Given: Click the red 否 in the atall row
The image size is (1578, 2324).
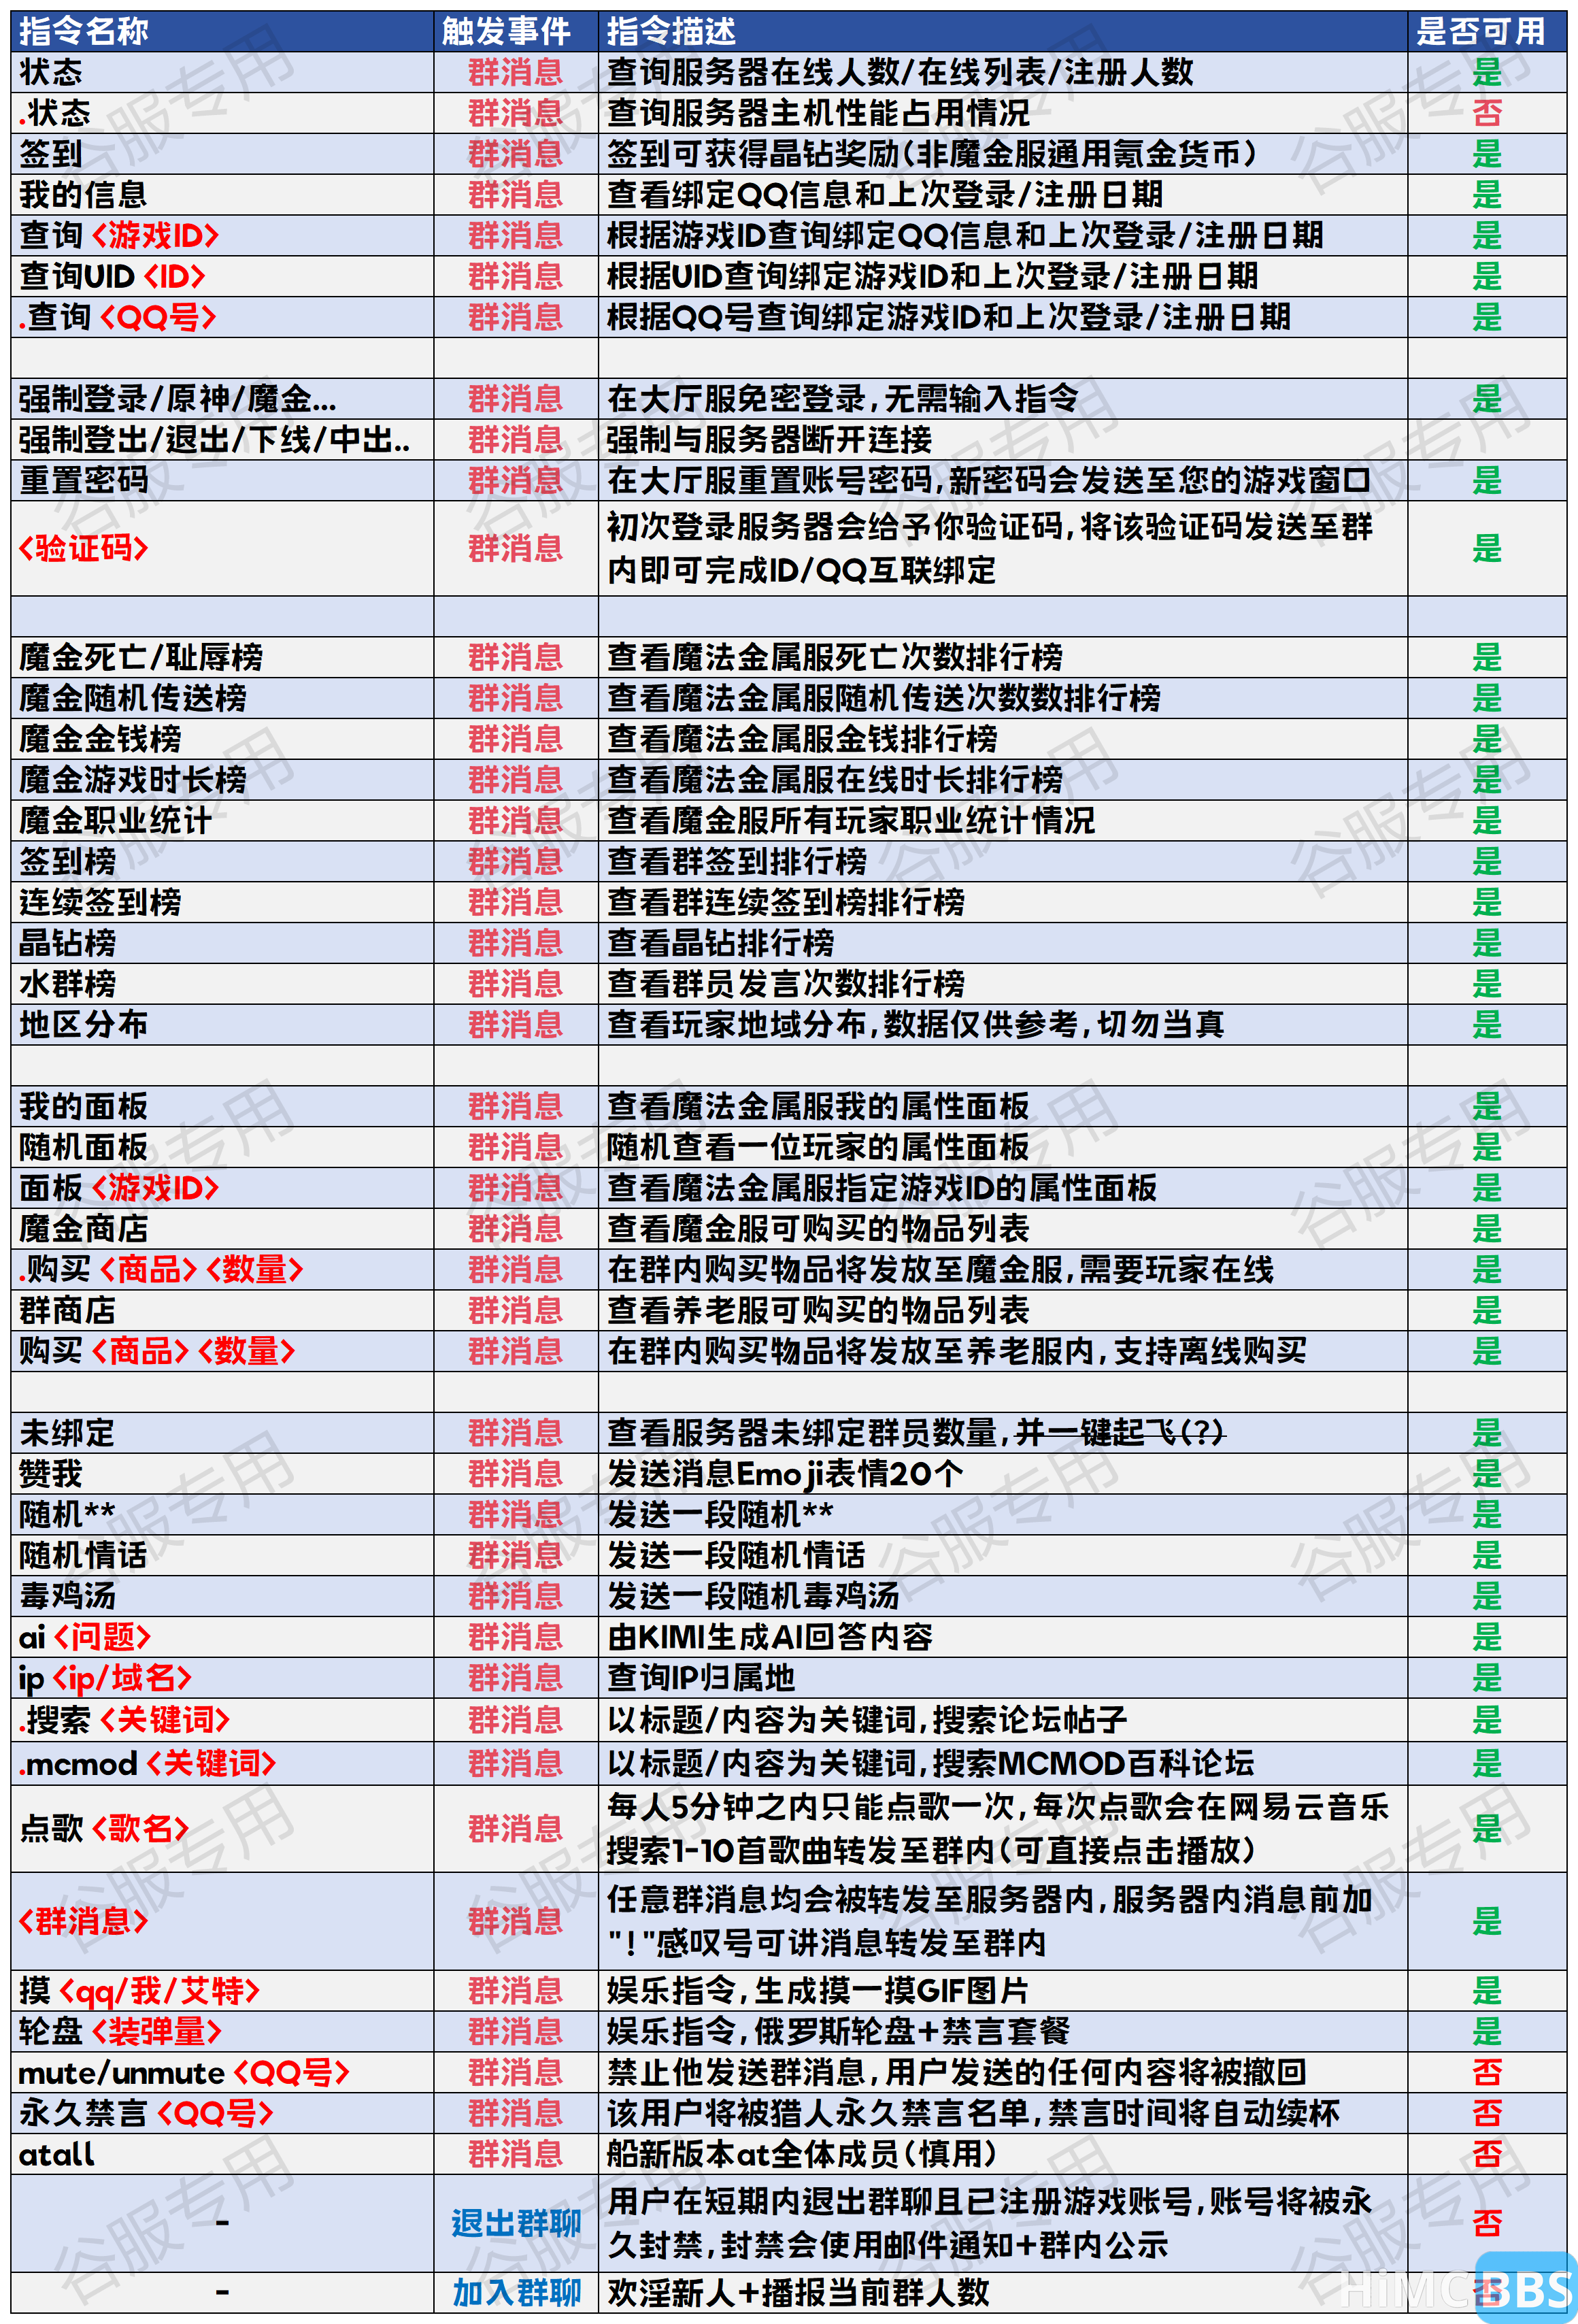Looking at the screenshot, I should coord(1487,2154).
